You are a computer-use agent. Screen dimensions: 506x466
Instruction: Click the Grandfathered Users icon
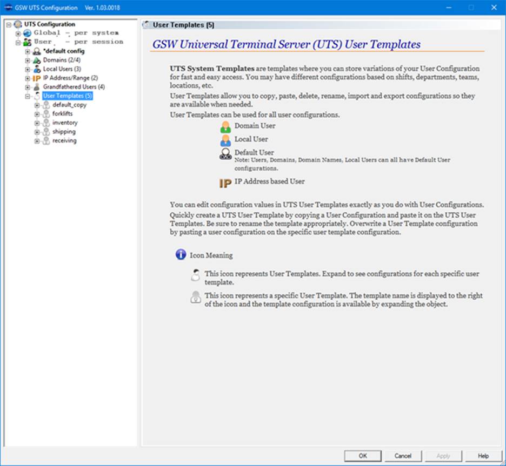click(x=37, y=87)
